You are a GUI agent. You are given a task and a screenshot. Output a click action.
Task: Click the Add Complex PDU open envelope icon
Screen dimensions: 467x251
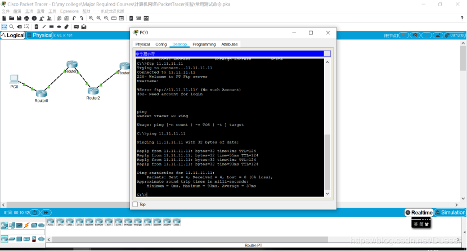(x=84, y=27)
